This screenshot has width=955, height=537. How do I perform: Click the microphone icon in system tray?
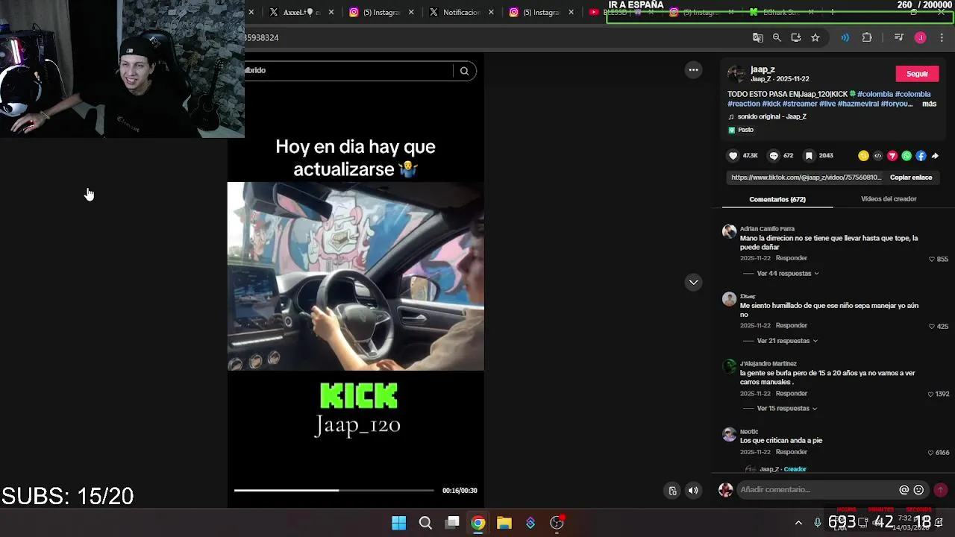point(818,523)
